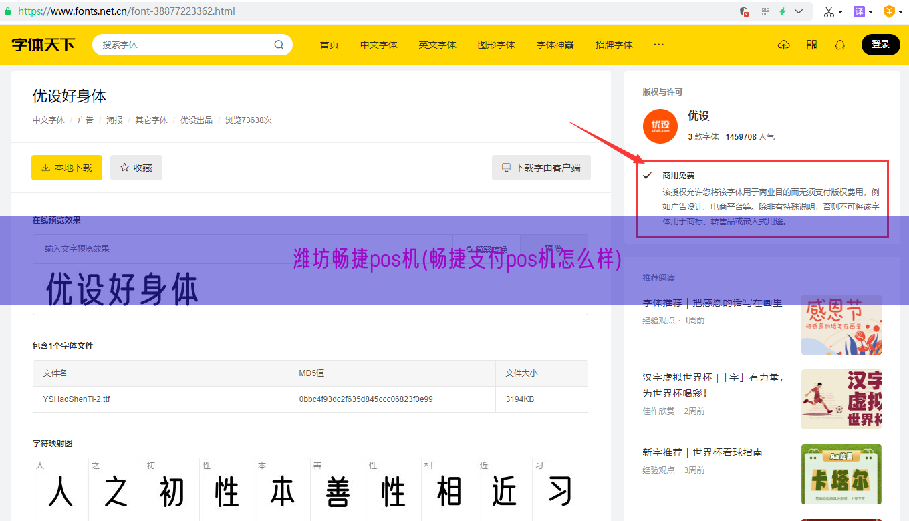Click the 字体天下 site logo
This screenshot has width=909, height=521.
point(43,45)
